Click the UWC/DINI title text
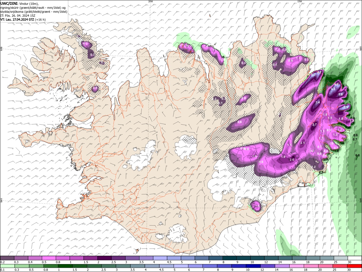Image resolution: width=362 pixels, height=272 pixels. click(9, 3)
